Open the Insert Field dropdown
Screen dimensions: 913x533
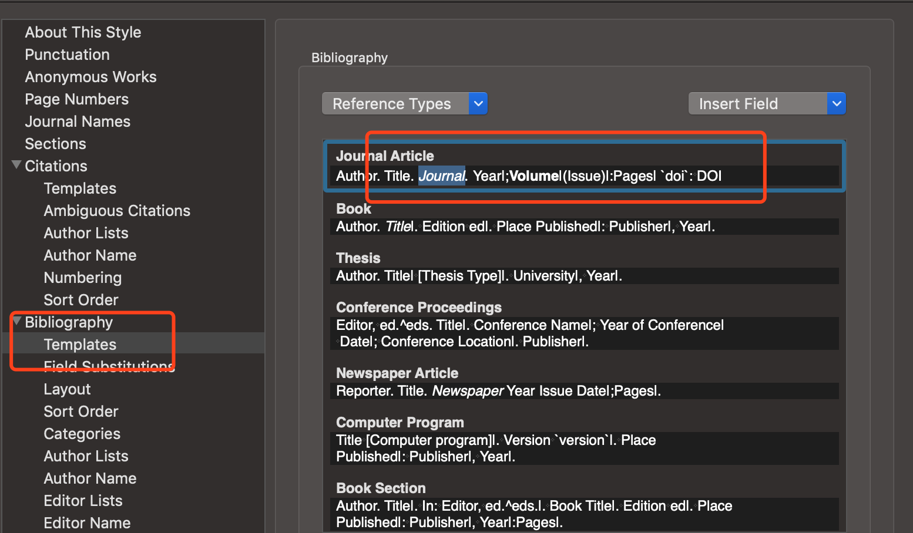(x=767, y=104)
